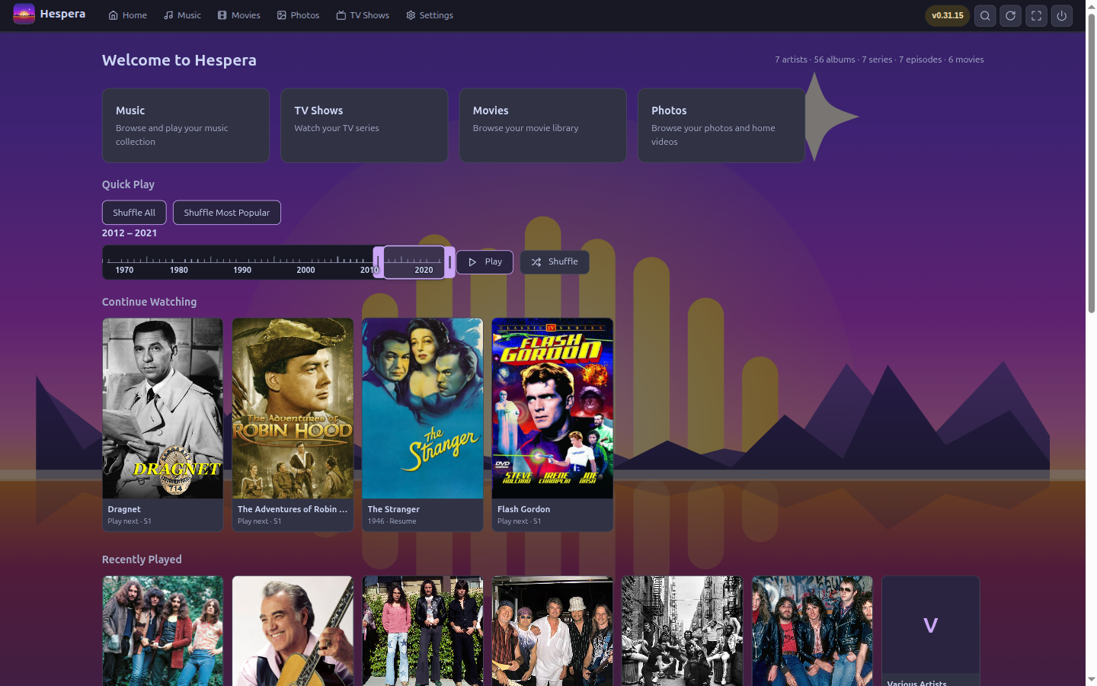Click the 'Flash Gordon' title text

point(523,509)
